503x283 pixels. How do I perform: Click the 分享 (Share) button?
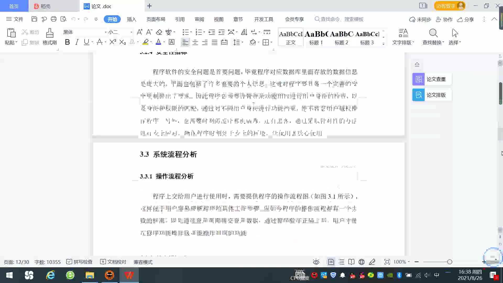point(466,19)
